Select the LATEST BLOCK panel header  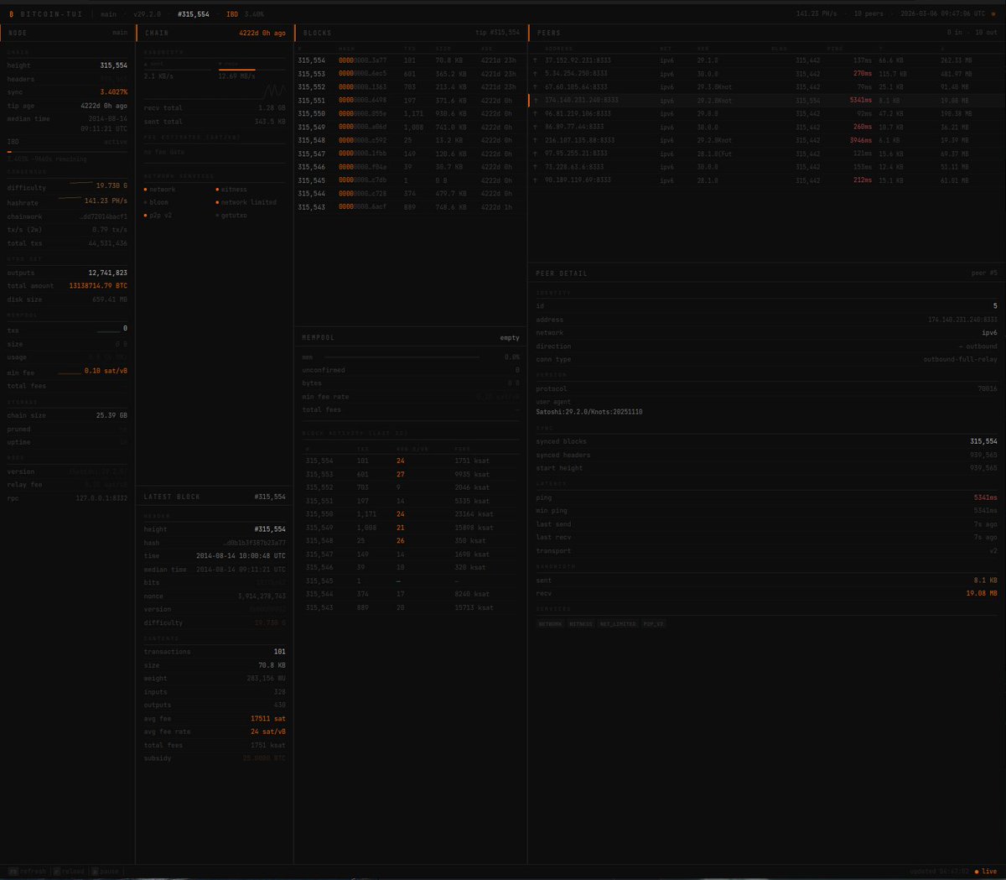pyautogui.click(x=215, y=497)
